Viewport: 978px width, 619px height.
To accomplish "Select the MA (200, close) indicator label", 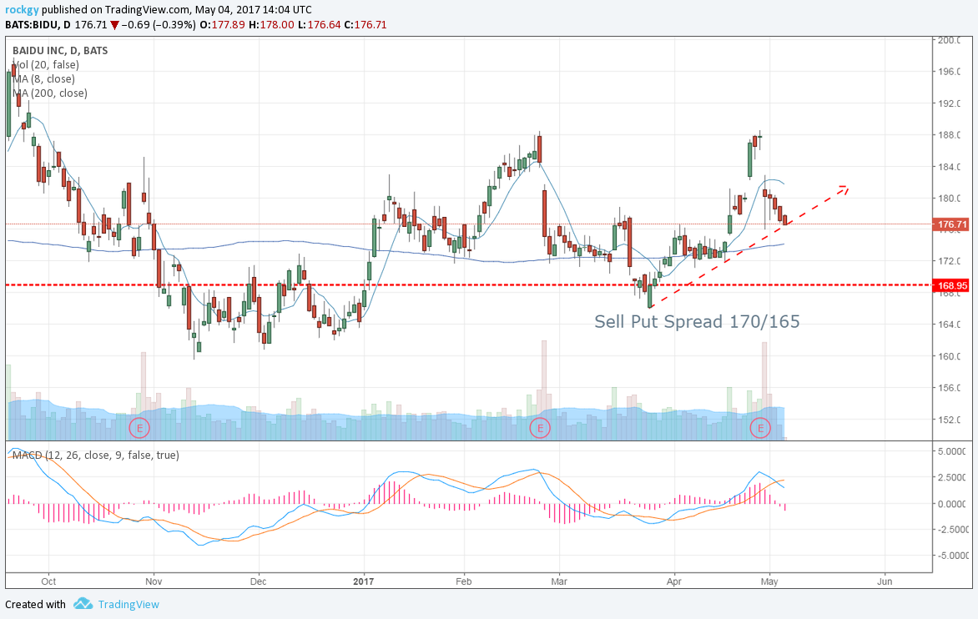I will pyautogui.click(x=50, y=93).
